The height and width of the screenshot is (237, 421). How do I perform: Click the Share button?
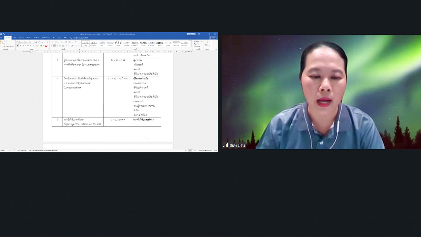(213, 38)
